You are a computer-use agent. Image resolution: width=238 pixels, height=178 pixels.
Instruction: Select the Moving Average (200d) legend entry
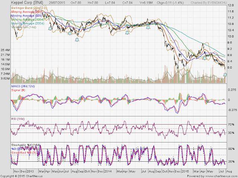click(x=28, y=23)
